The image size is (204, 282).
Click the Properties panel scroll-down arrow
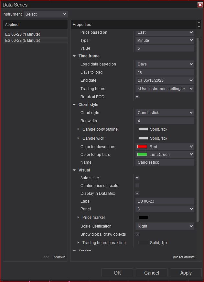click(199, 27)
